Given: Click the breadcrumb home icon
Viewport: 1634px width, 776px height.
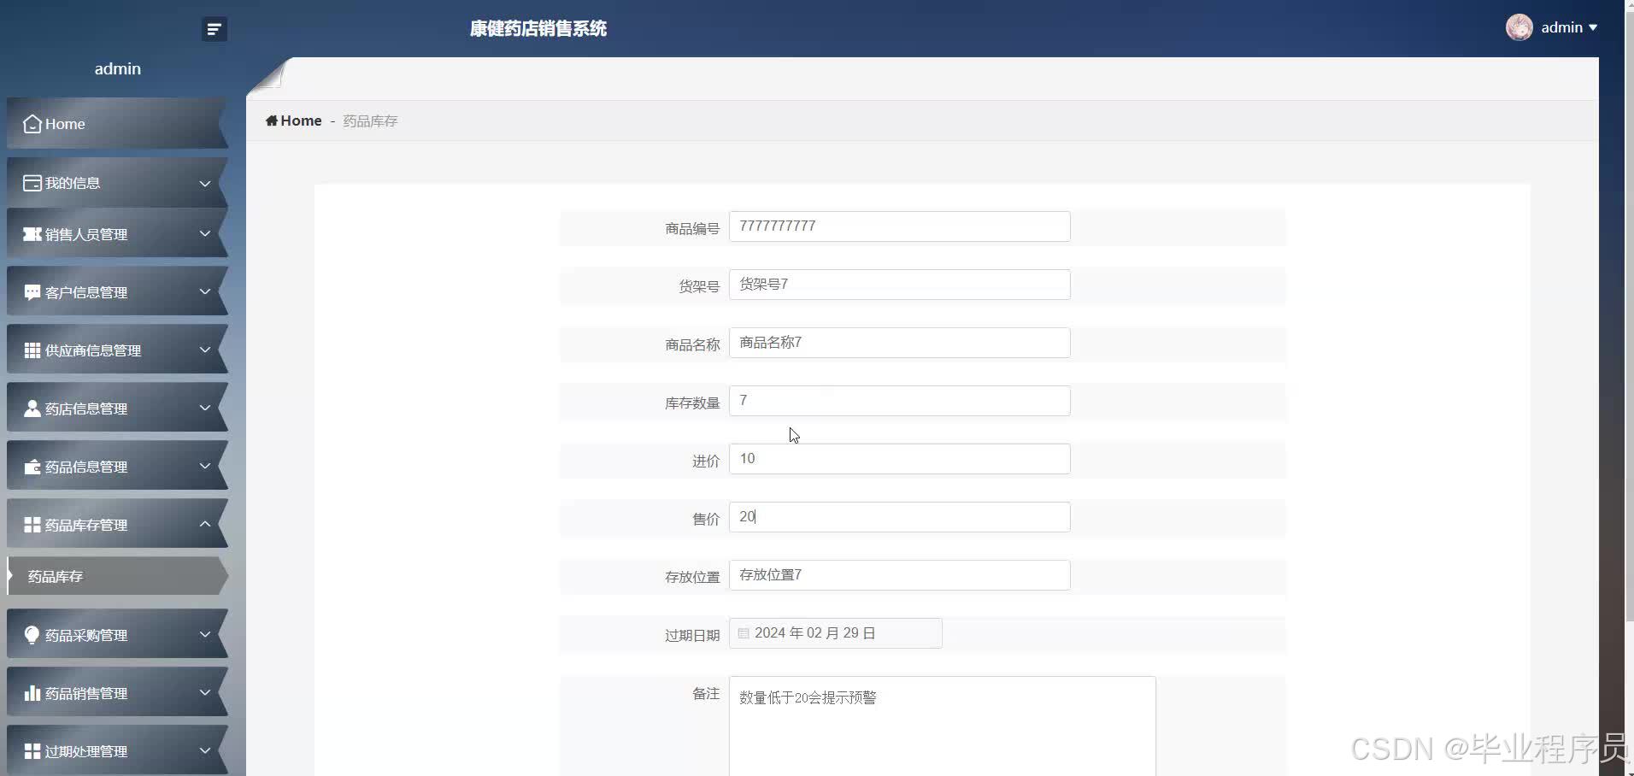Looking at the screenshot, I should click(x=272, y=121).
